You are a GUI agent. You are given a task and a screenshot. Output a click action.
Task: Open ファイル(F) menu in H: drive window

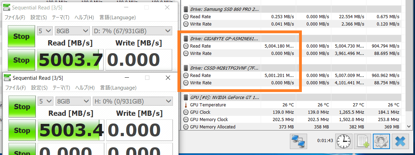(x=15, y=88)
